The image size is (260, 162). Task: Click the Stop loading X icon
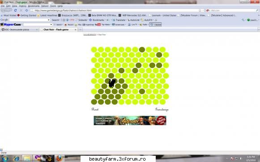21,10
